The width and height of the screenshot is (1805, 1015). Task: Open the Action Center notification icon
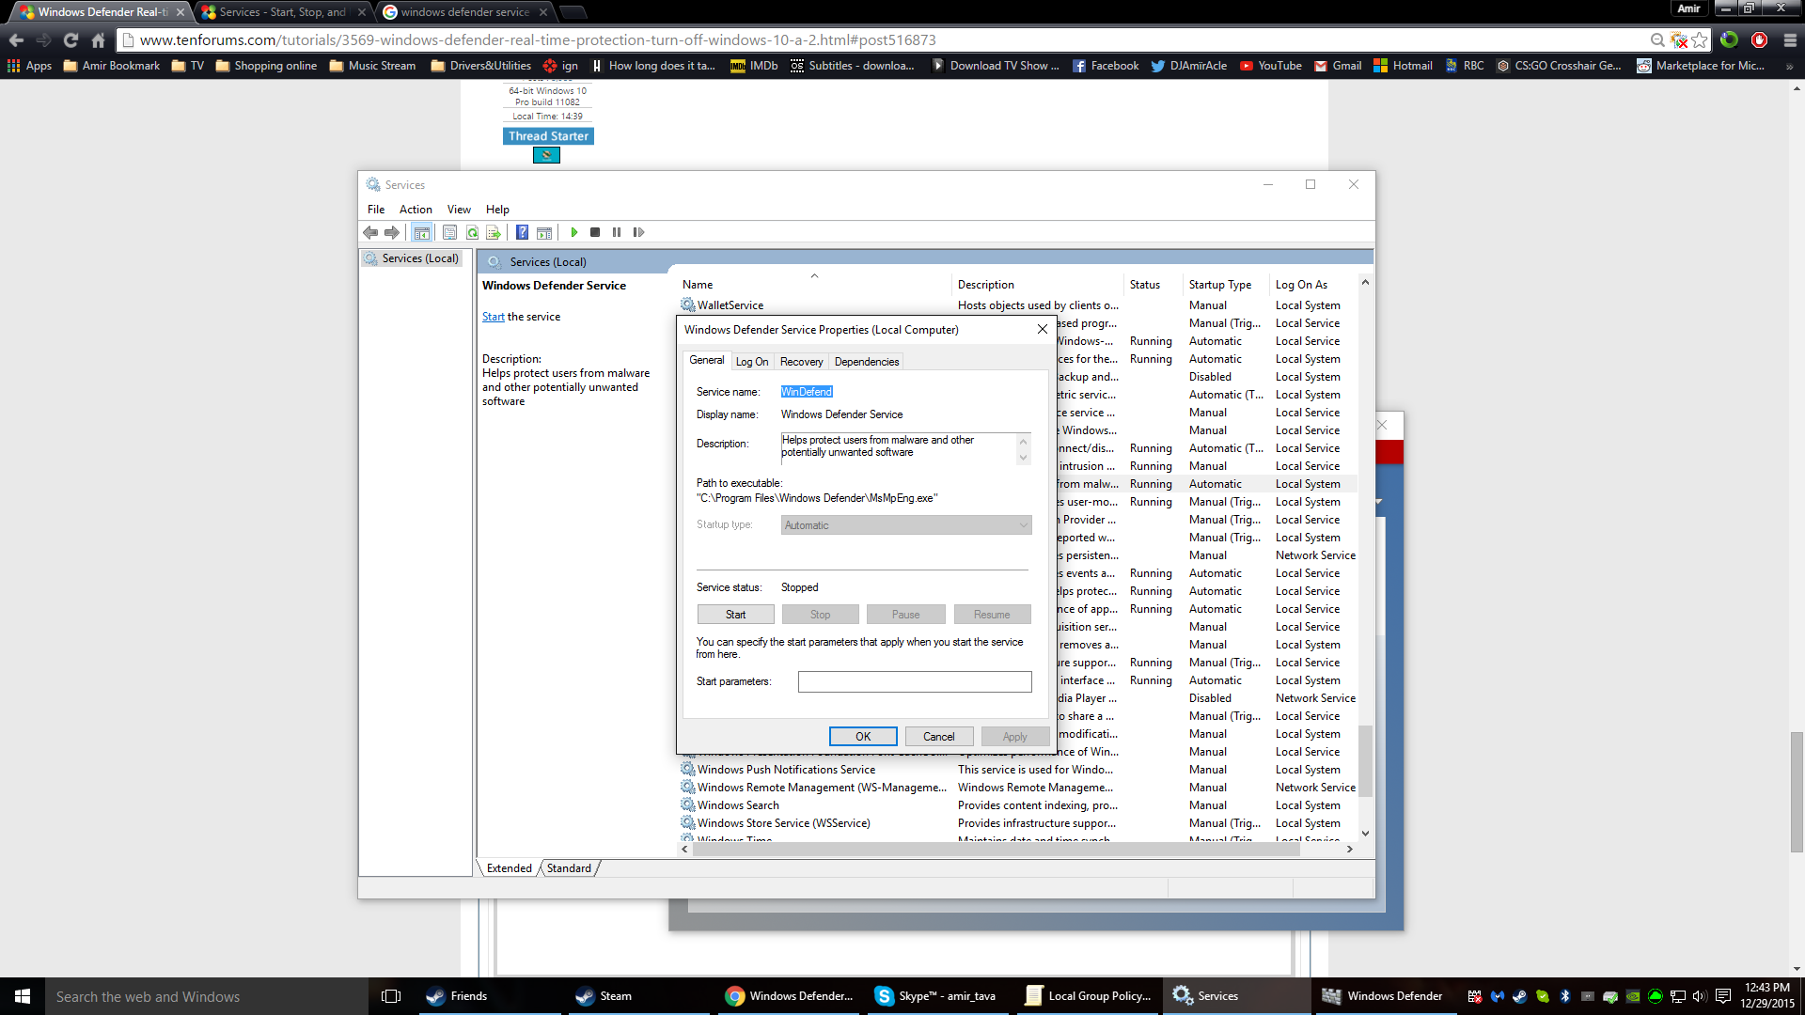1723,996
